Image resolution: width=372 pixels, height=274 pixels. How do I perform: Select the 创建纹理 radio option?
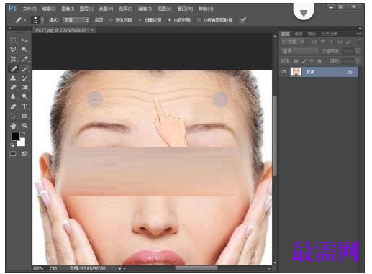pos(140,20)
